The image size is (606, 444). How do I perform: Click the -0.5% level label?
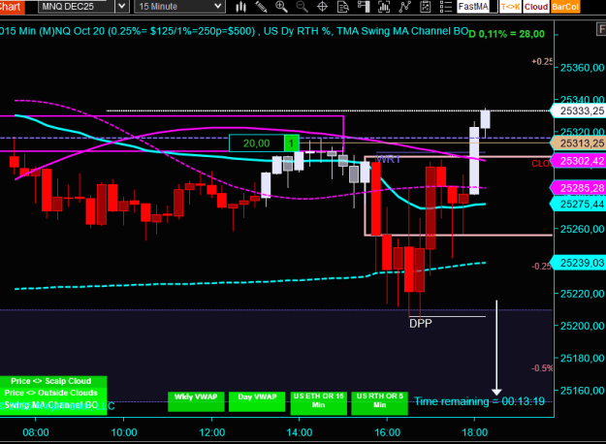pyautogui.click(x=542, y=368)
